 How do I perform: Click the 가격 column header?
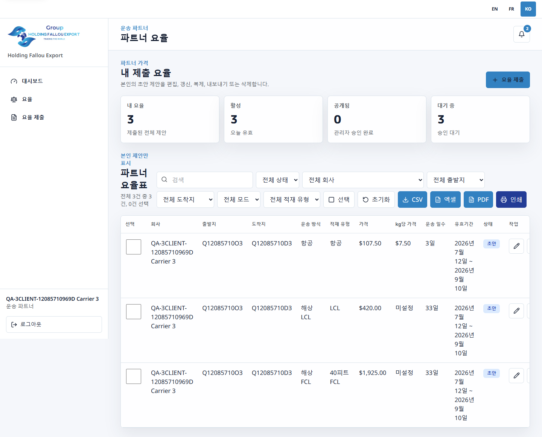(364, 224)
